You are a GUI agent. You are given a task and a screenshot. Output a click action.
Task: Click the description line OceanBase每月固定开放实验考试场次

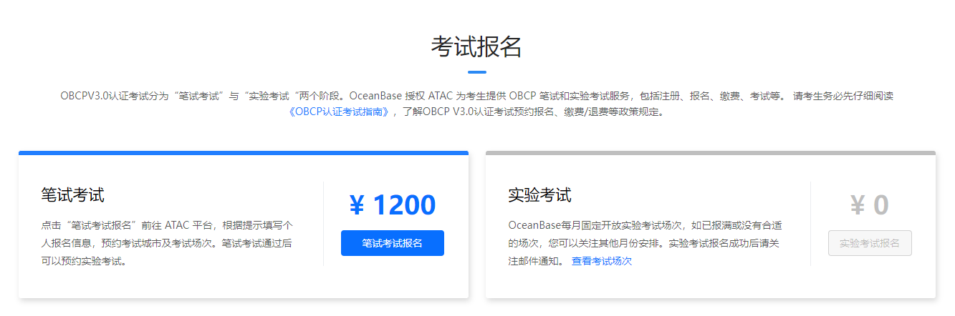pos(595,224)
